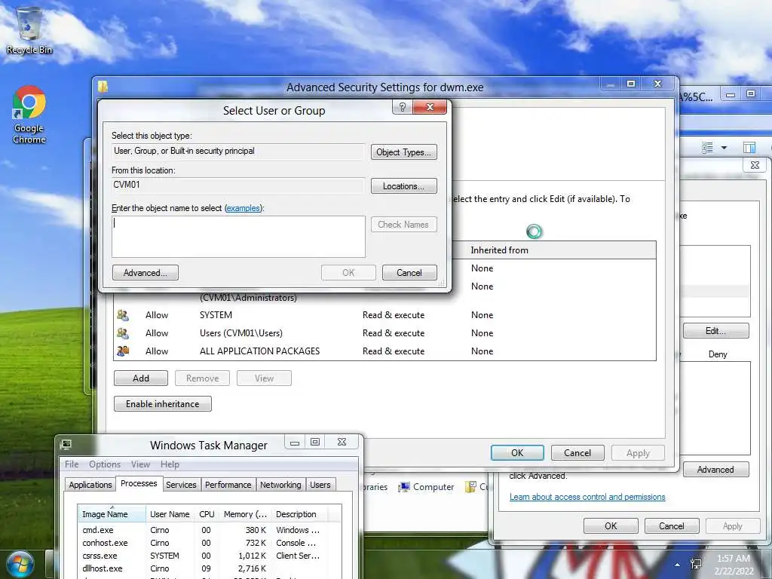
Task: Click Edit button in Properties dialog
Action: [x=716, y=331]
